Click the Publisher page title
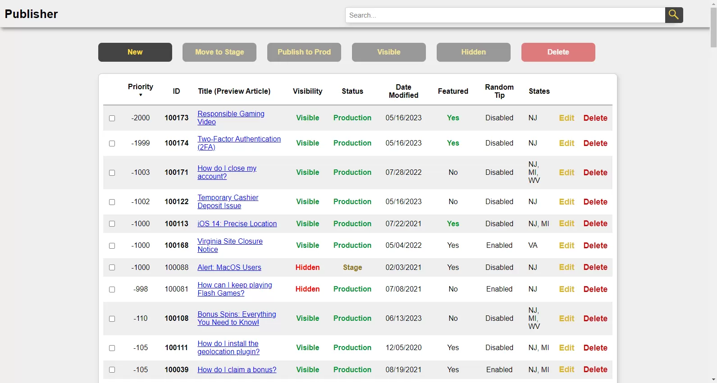 (31, 14)
